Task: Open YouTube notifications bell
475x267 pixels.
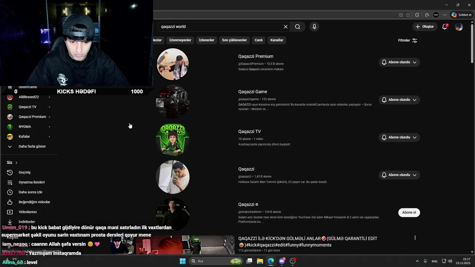Action: (445, 27)
